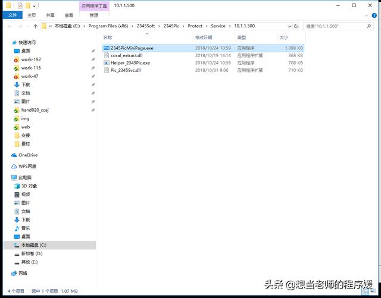Click the 应用程序工具 contextual tab header
The height and width of the screenshot is (298, 381).
[94, 6]
